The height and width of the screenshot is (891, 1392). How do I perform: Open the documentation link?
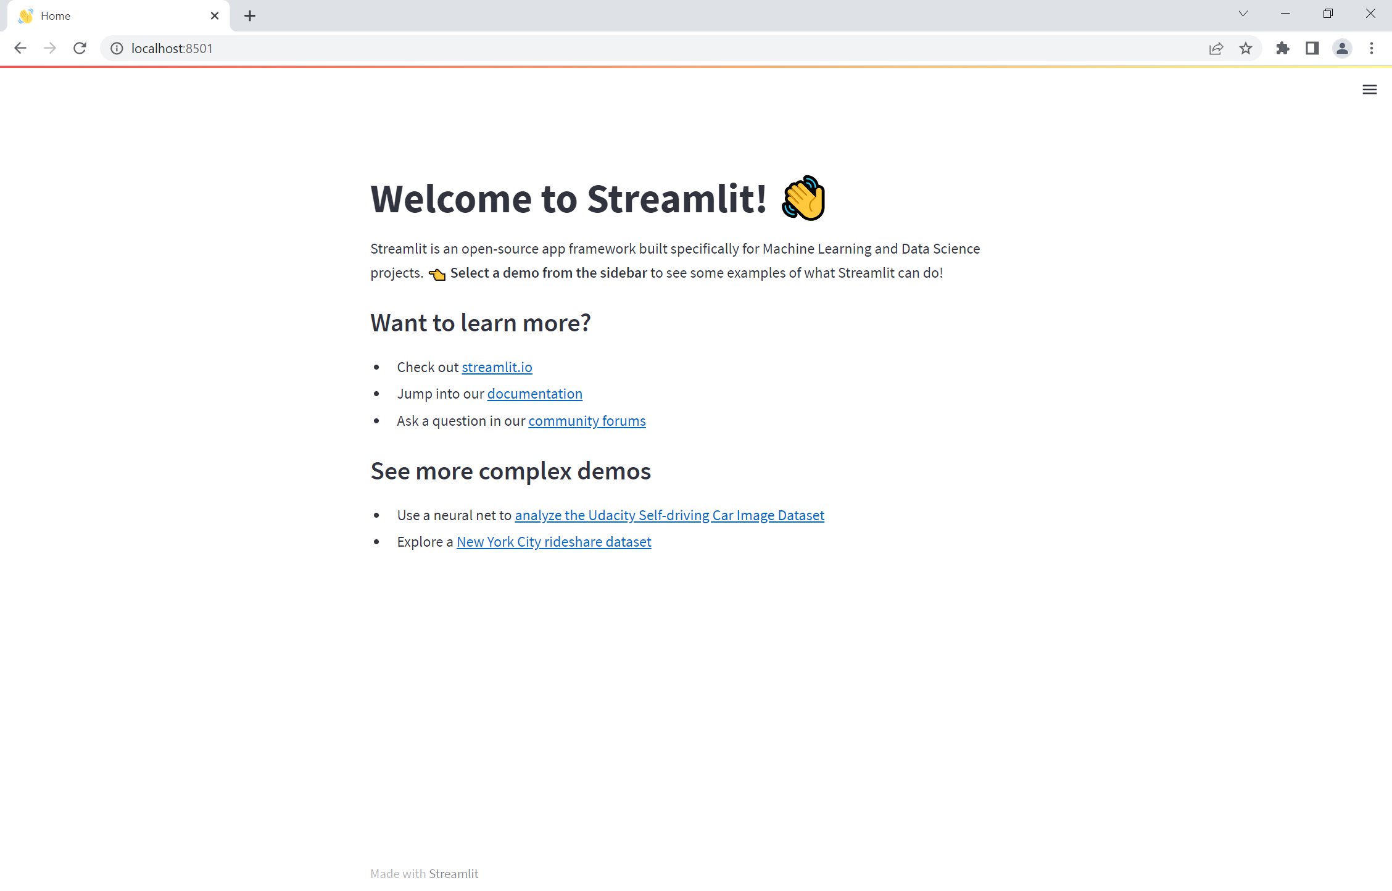(534, 394)
